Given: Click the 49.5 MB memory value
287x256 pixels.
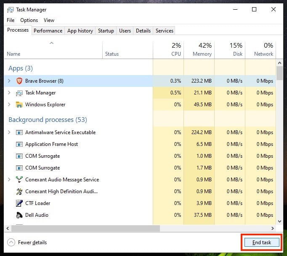Looking at the screenshot, I should point(202,105).
